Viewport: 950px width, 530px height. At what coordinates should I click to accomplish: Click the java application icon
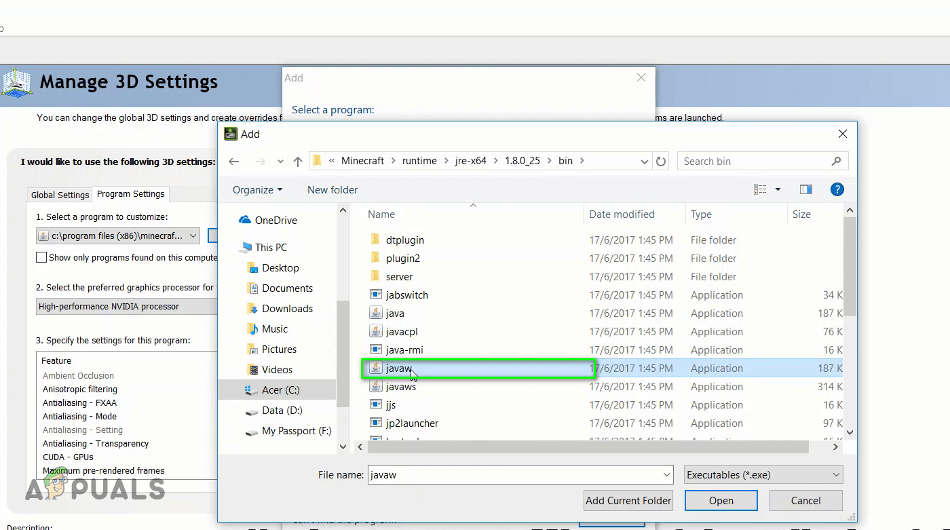tap(376, 313)
